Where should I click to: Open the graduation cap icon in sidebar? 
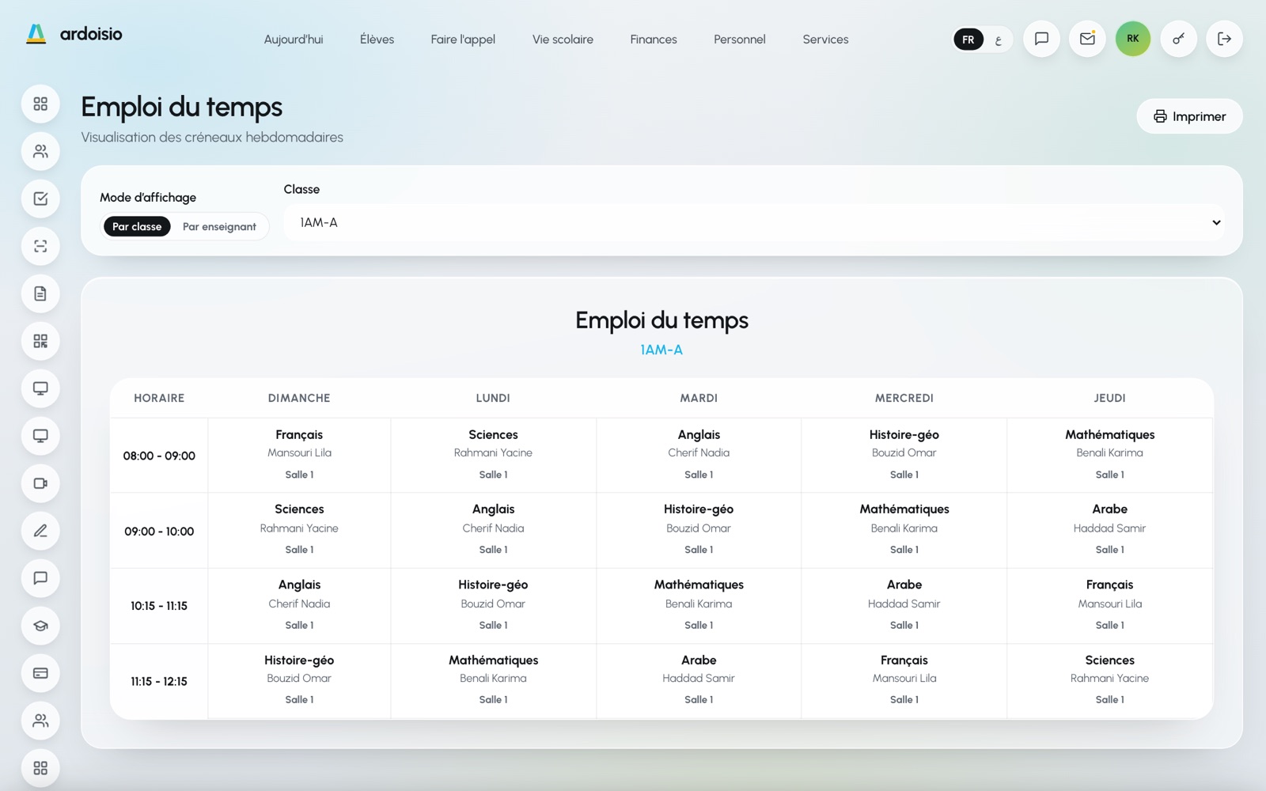coord(40,626)
